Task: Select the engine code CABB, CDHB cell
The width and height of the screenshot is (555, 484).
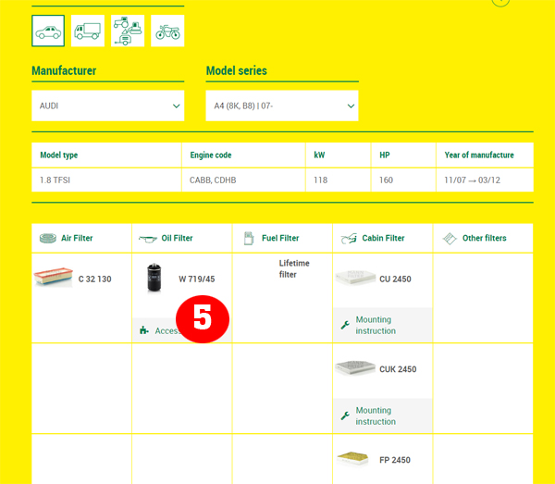Action: (x=243, y=180)
